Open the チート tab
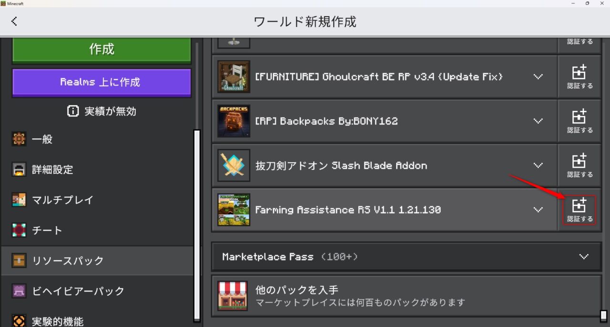 pos(97,231)
